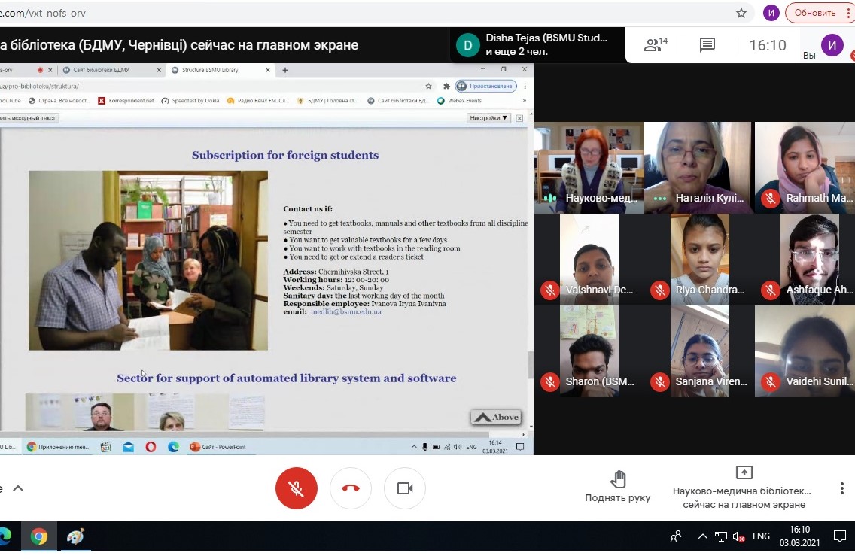Screen dimensions: 855x559
Task: Select Наталія Кулі video tile
Action: [698, 168]
